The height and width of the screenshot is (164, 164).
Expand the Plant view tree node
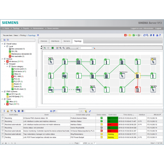(5, 104)
